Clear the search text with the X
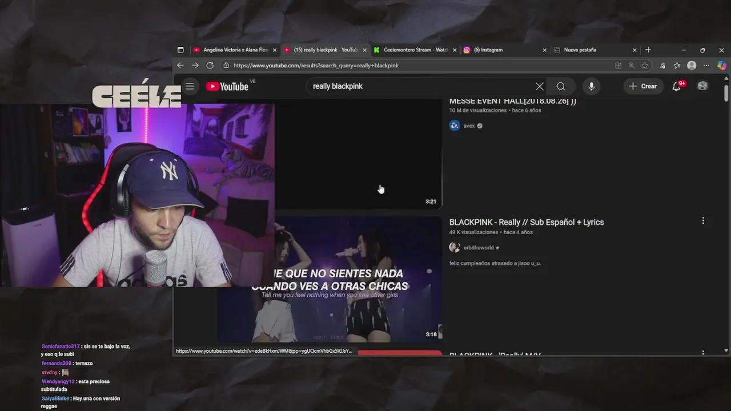Viewport: 731px width, 411px height. point(539,86)
